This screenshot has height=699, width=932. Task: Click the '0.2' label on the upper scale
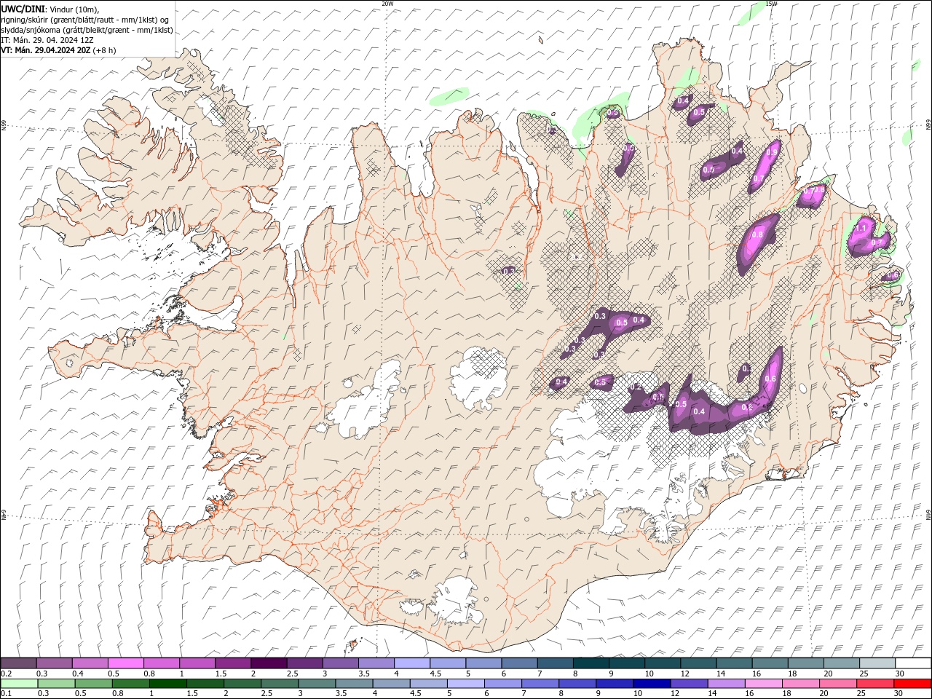tap(6, 674)
